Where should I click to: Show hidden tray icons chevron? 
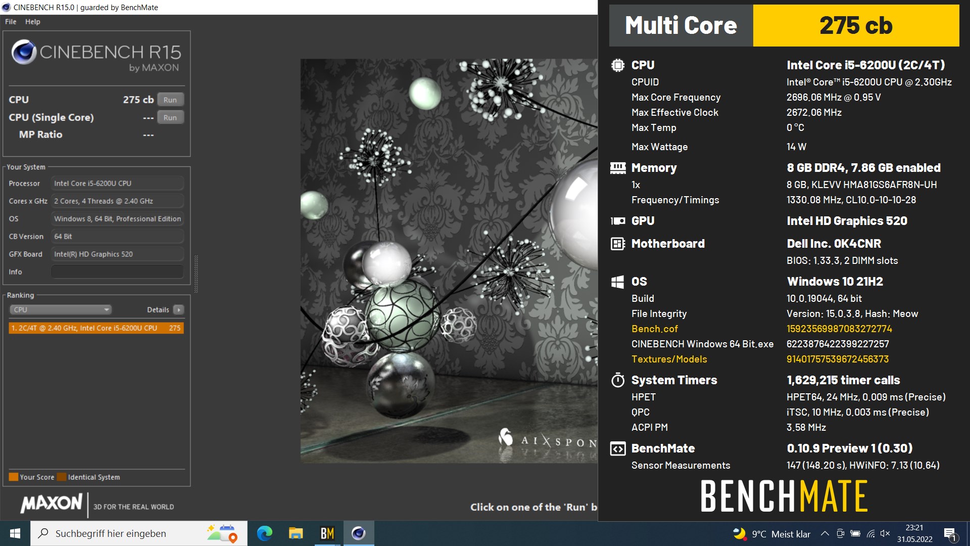[825, 533]
